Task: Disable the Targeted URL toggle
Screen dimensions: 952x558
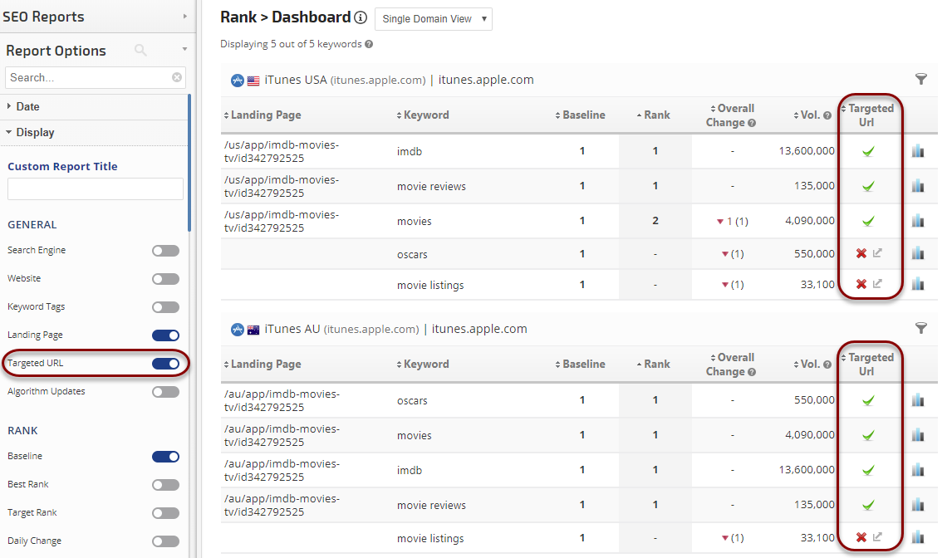Action: [x=165, y=363]
